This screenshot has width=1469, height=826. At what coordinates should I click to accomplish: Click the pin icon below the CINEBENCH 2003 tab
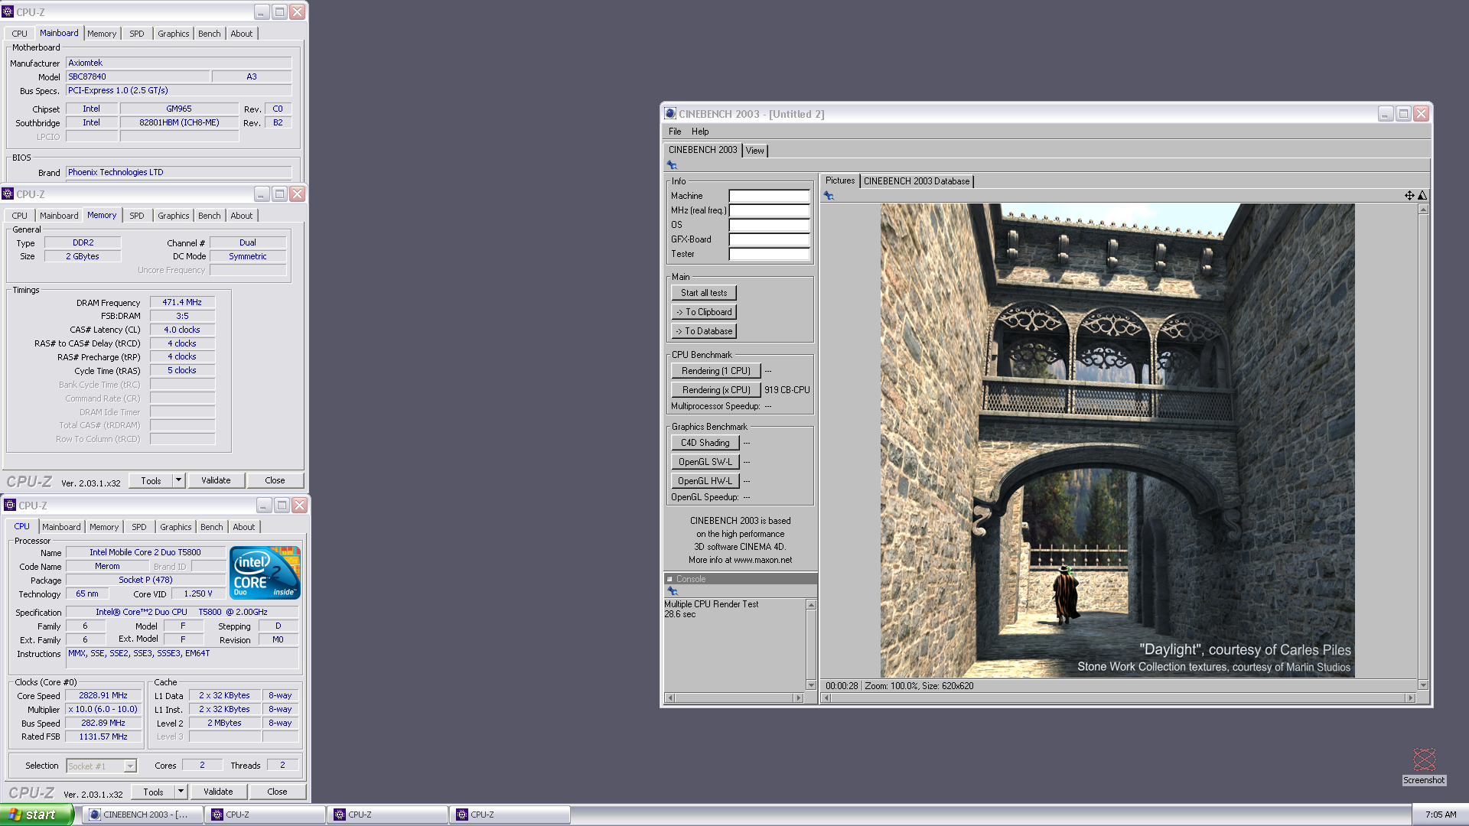[672, 164]
